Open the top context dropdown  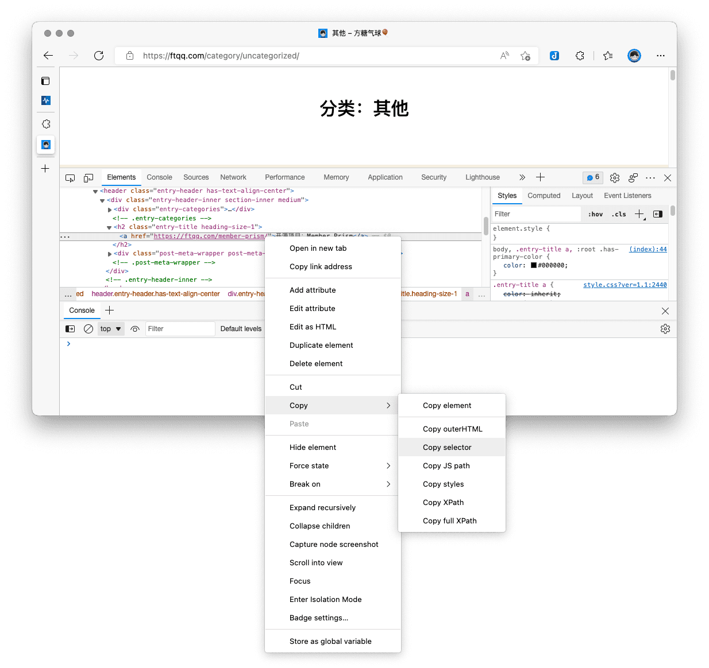111,329
